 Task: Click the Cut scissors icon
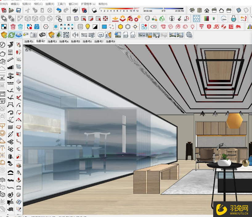pos(27,10)
